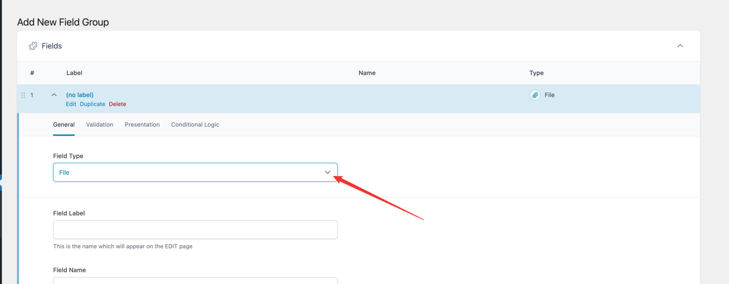Switch to the Validation tab
The image size is (729, 284).
(100, 125)
